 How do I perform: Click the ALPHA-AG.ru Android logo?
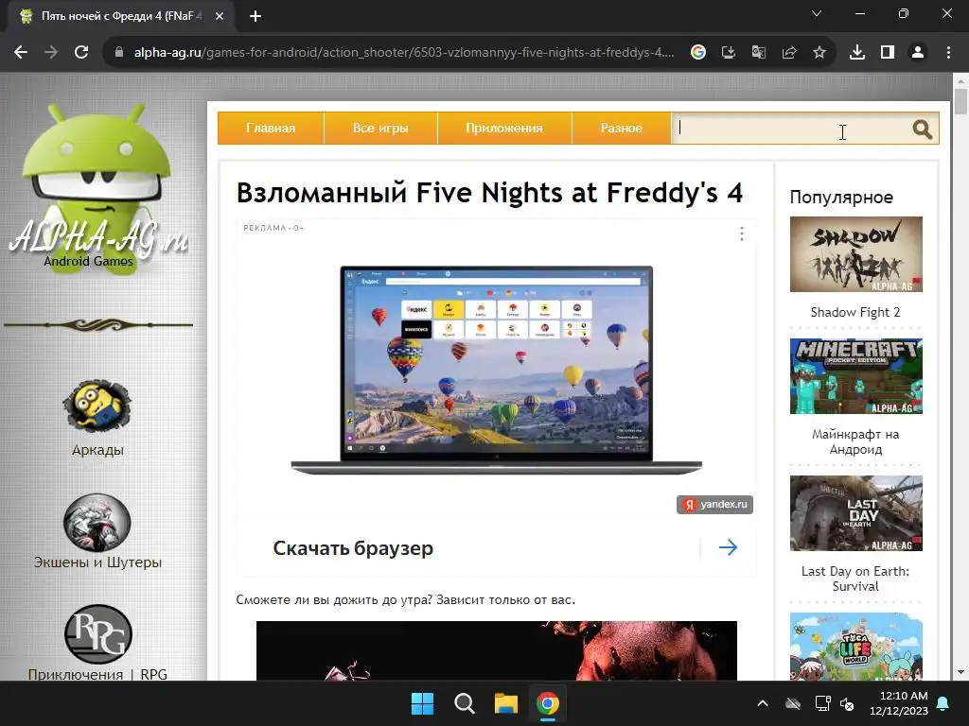pyautogui.click(x=97, y=188)
